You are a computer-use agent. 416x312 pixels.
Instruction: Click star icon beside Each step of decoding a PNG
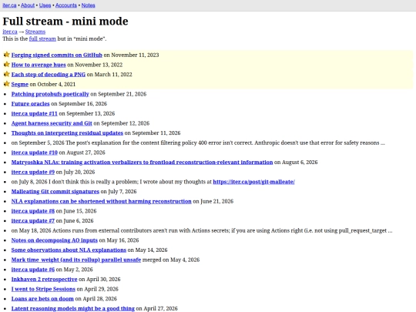(7, 74)
